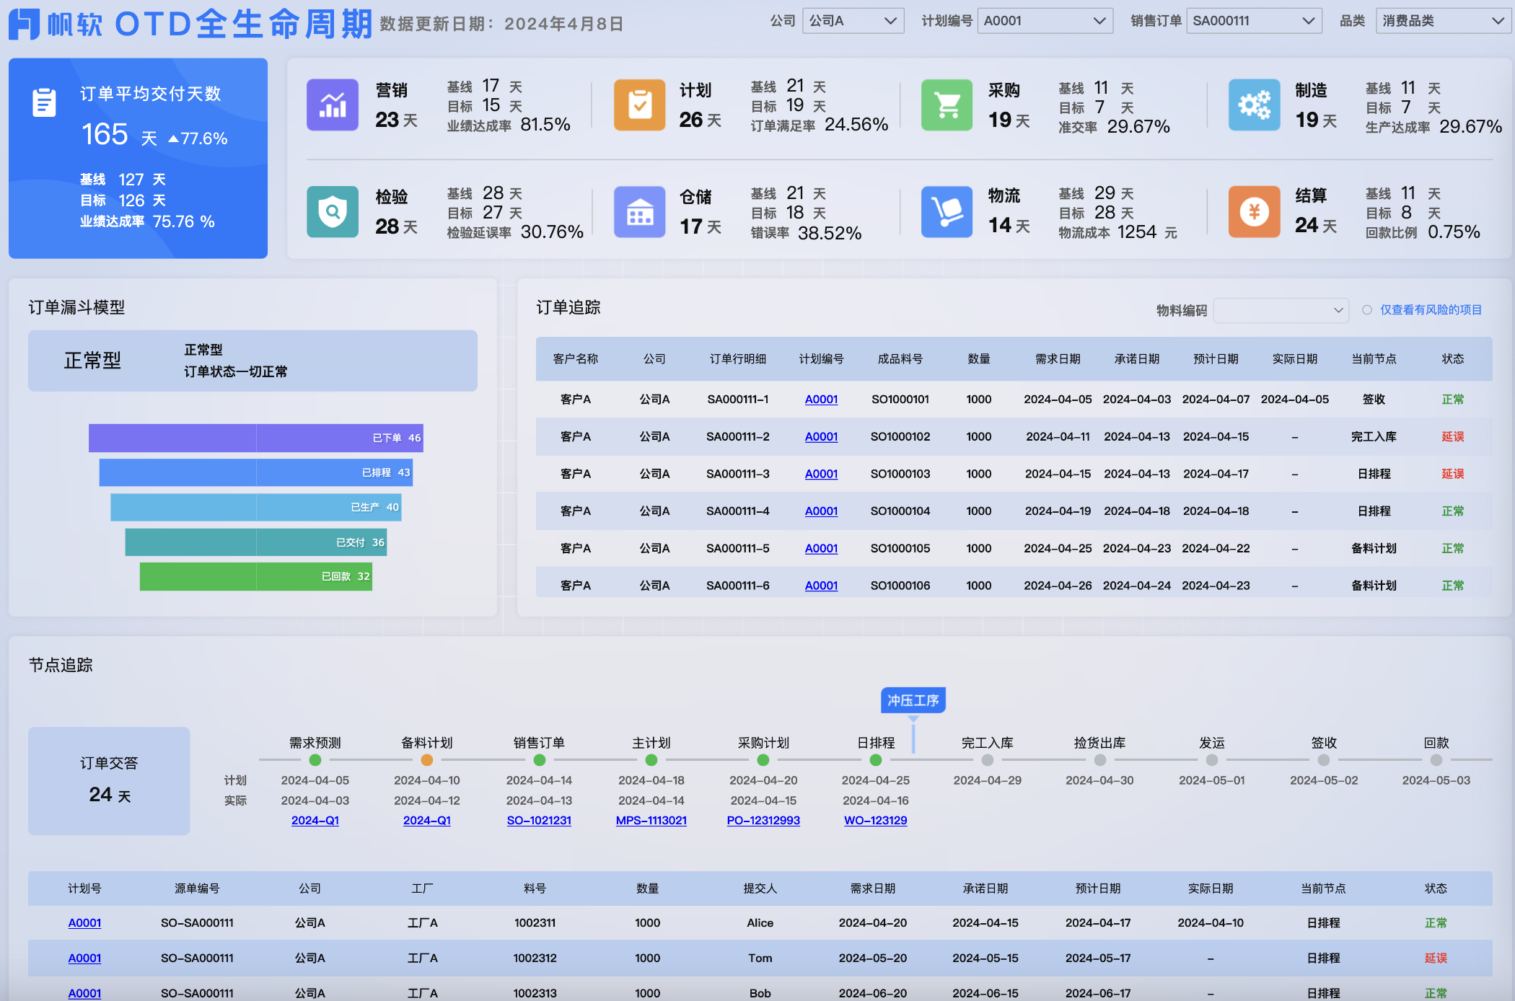This screenshot has height=1001, width=1515.
Task: Click the inspection (检验) shield icon
Action: click(x=333, y=212)
